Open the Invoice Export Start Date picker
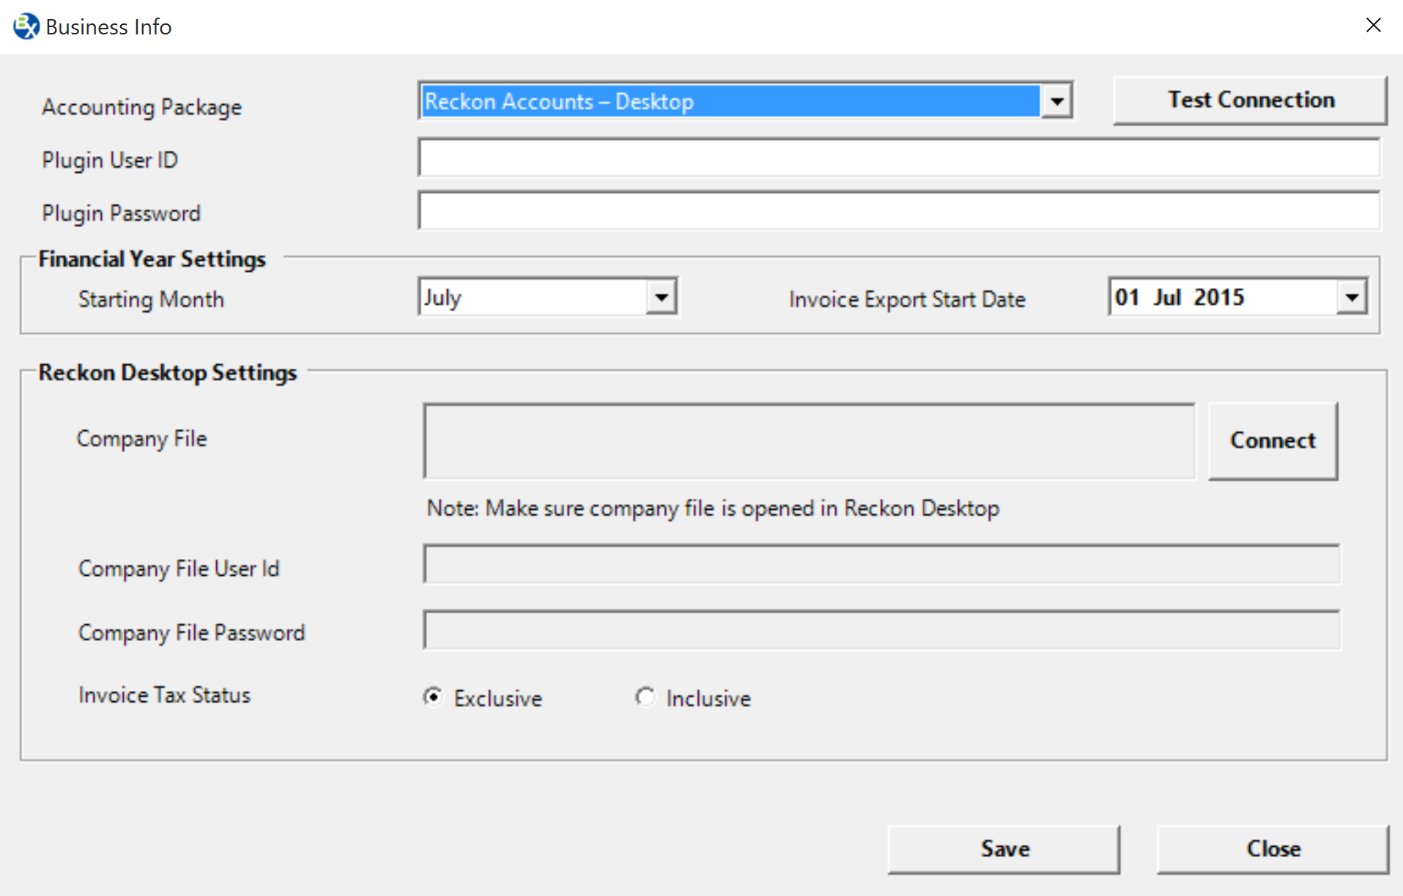The height and width of the screenshot is (896, 1403). click(x=1352, y=297)
